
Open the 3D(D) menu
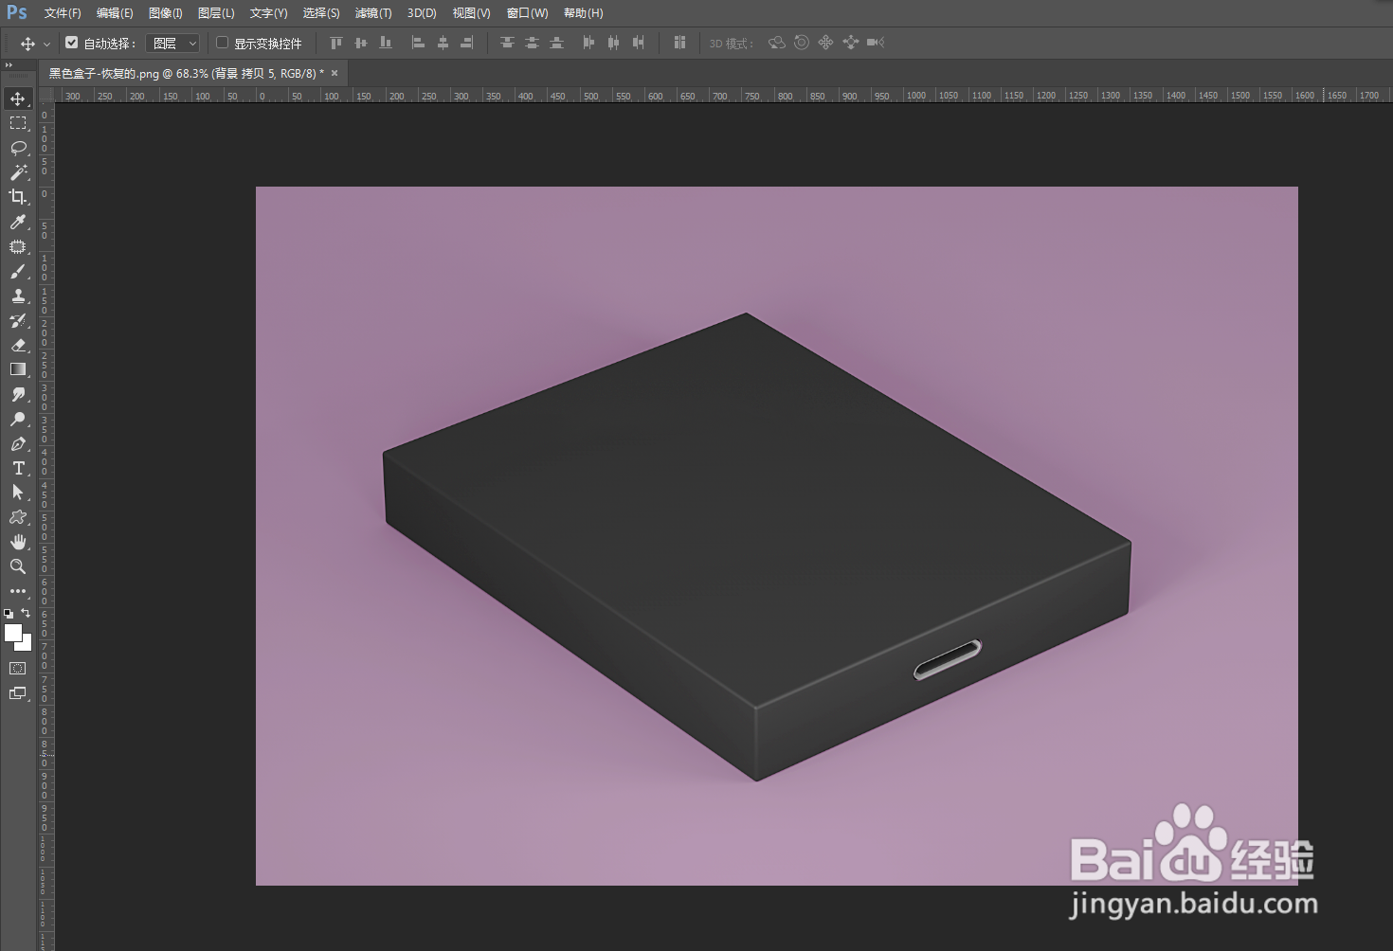(422, 13)
